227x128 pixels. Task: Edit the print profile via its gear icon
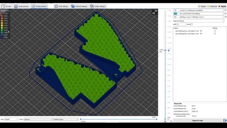pyautogui.click(x=226, y=10)
